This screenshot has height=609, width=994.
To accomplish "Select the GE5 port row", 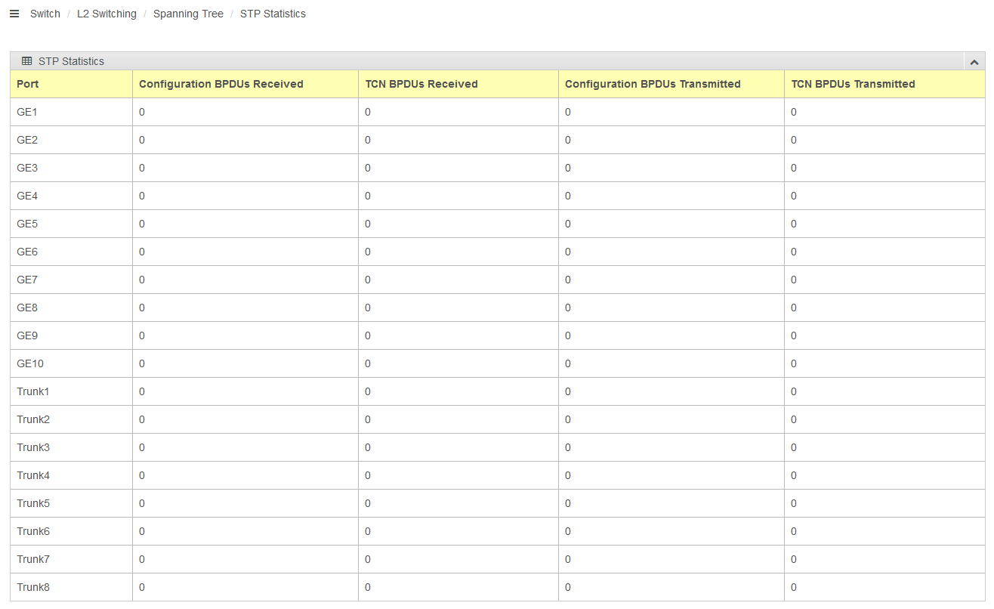I will point(27,224).
